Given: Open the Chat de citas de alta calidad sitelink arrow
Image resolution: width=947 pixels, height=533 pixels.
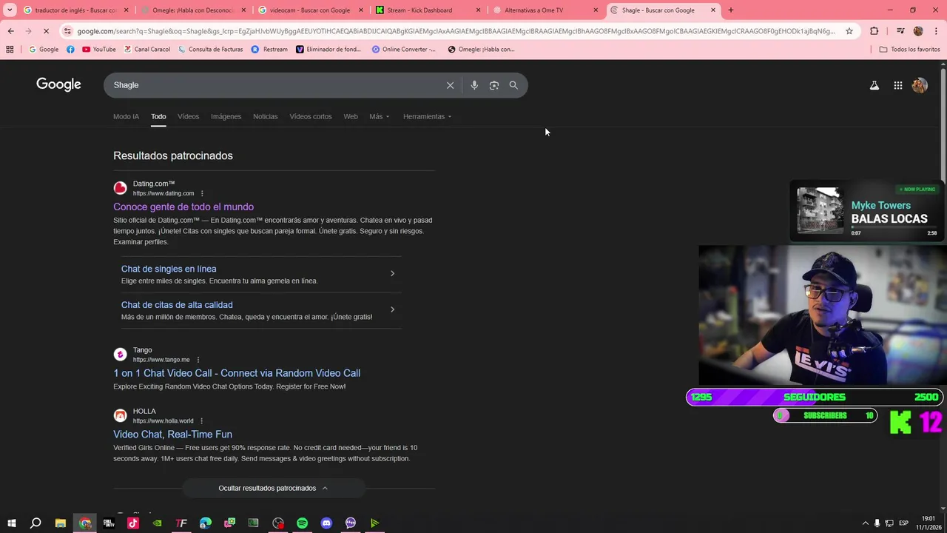Looking at the screenshot, I should click(x=392, y=309).
